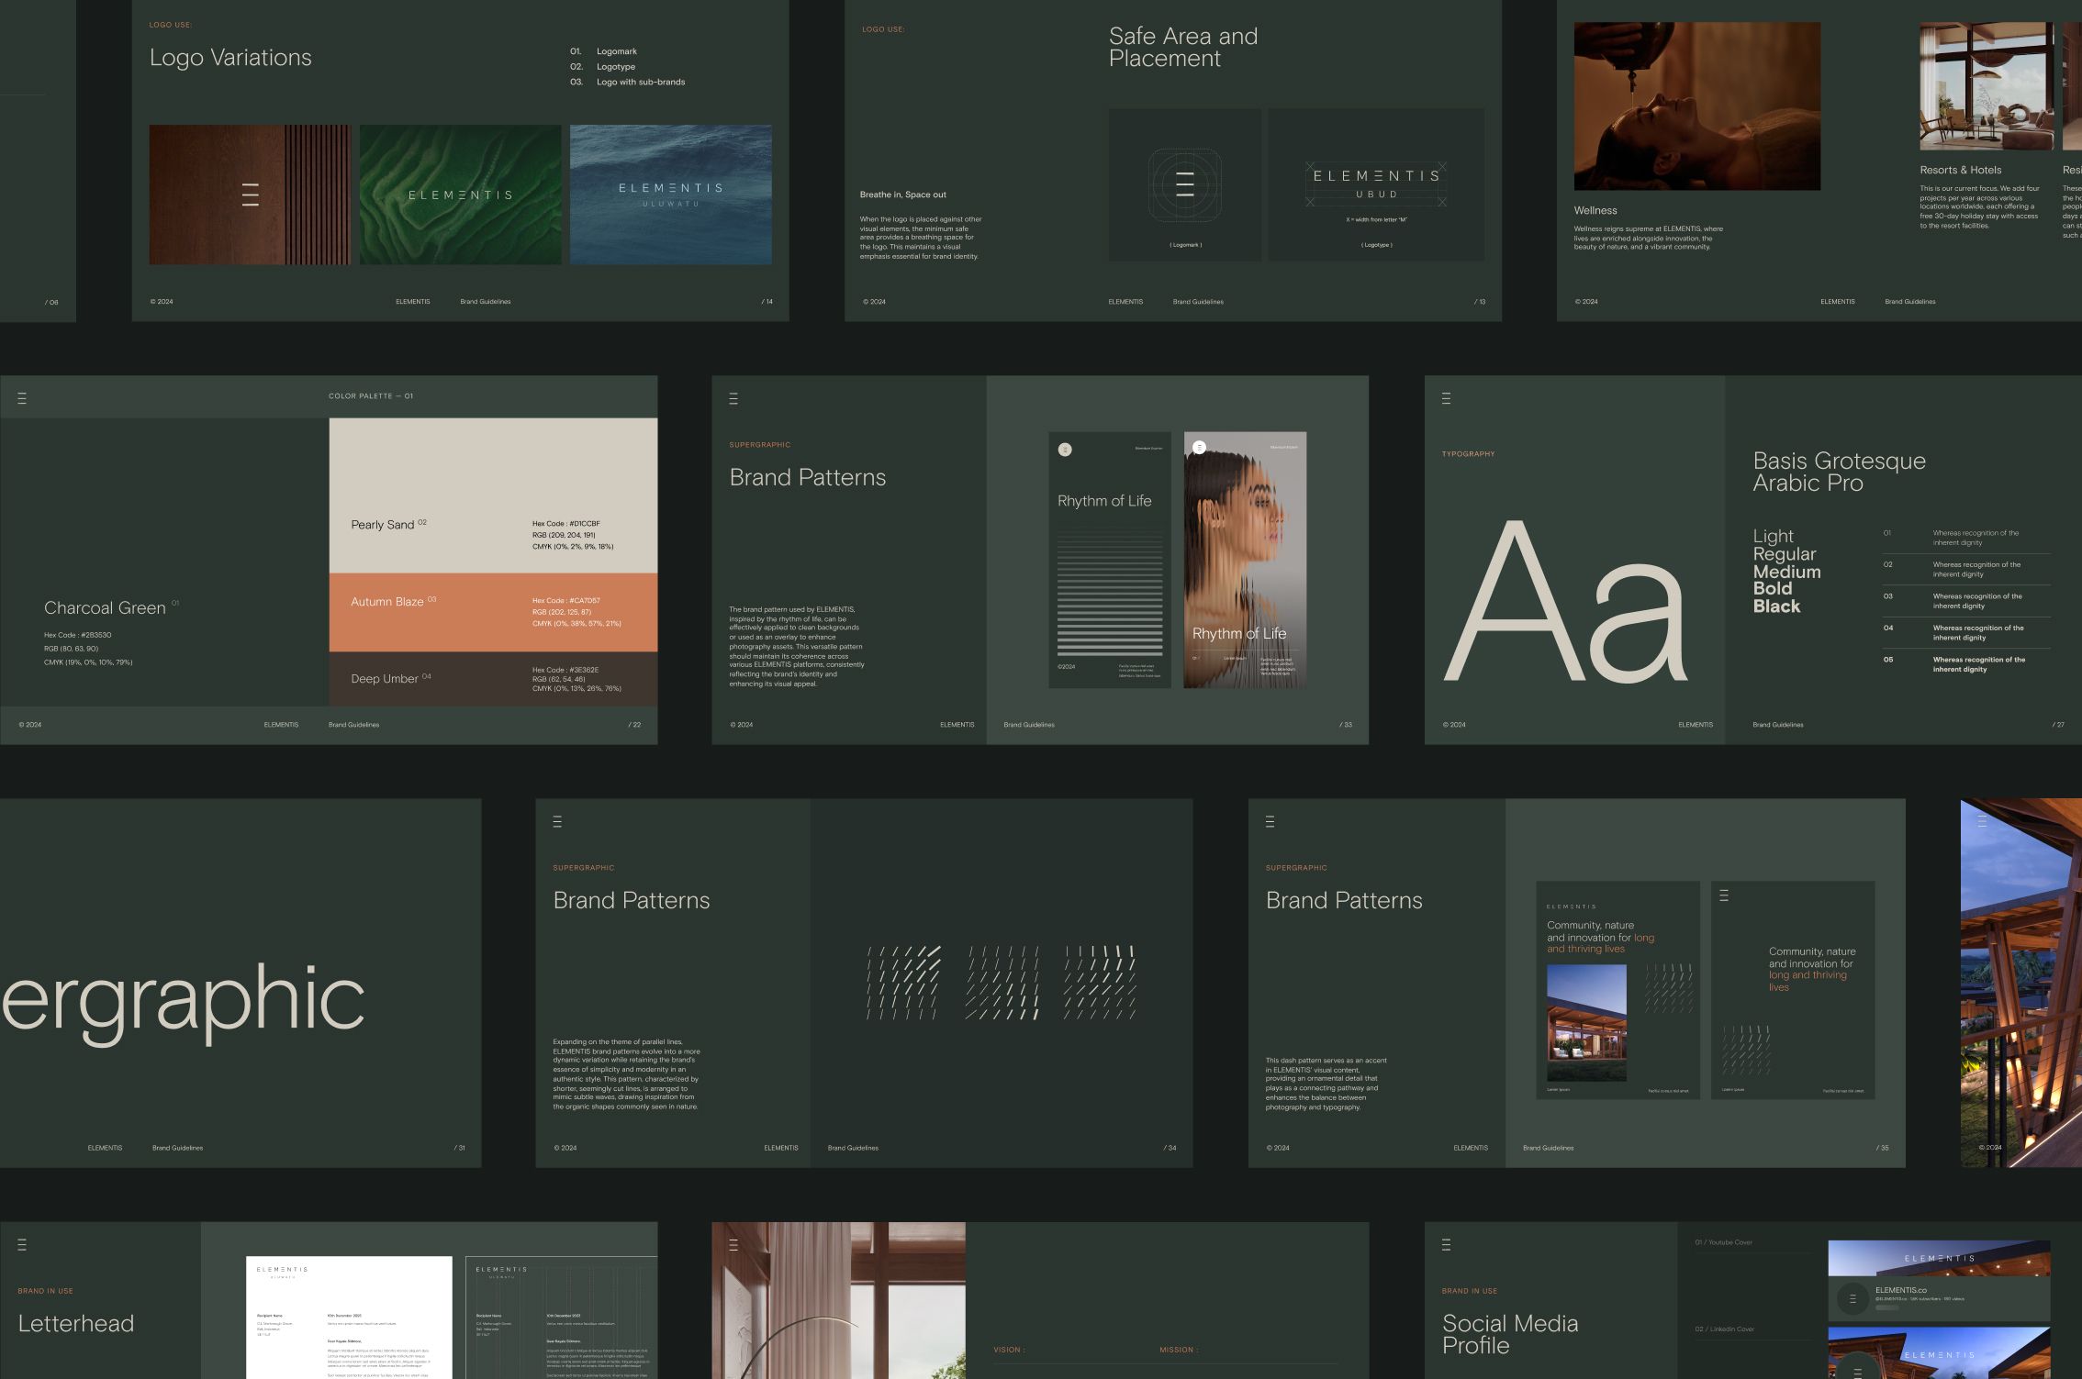Click the green ELEMENTIS logotype thumbnail
Viewport: 2082px width, 1379px height.
(x=460, y=195)
